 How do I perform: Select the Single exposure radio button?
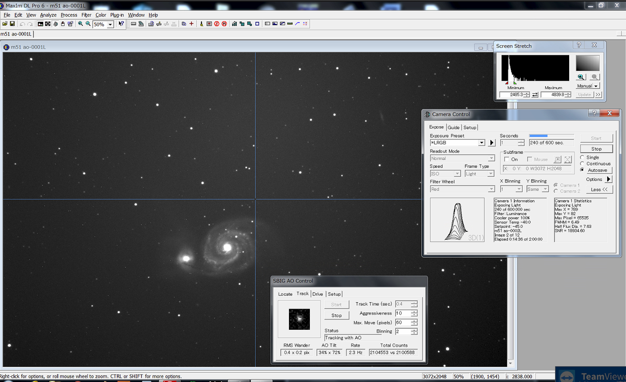coord(583,157)
